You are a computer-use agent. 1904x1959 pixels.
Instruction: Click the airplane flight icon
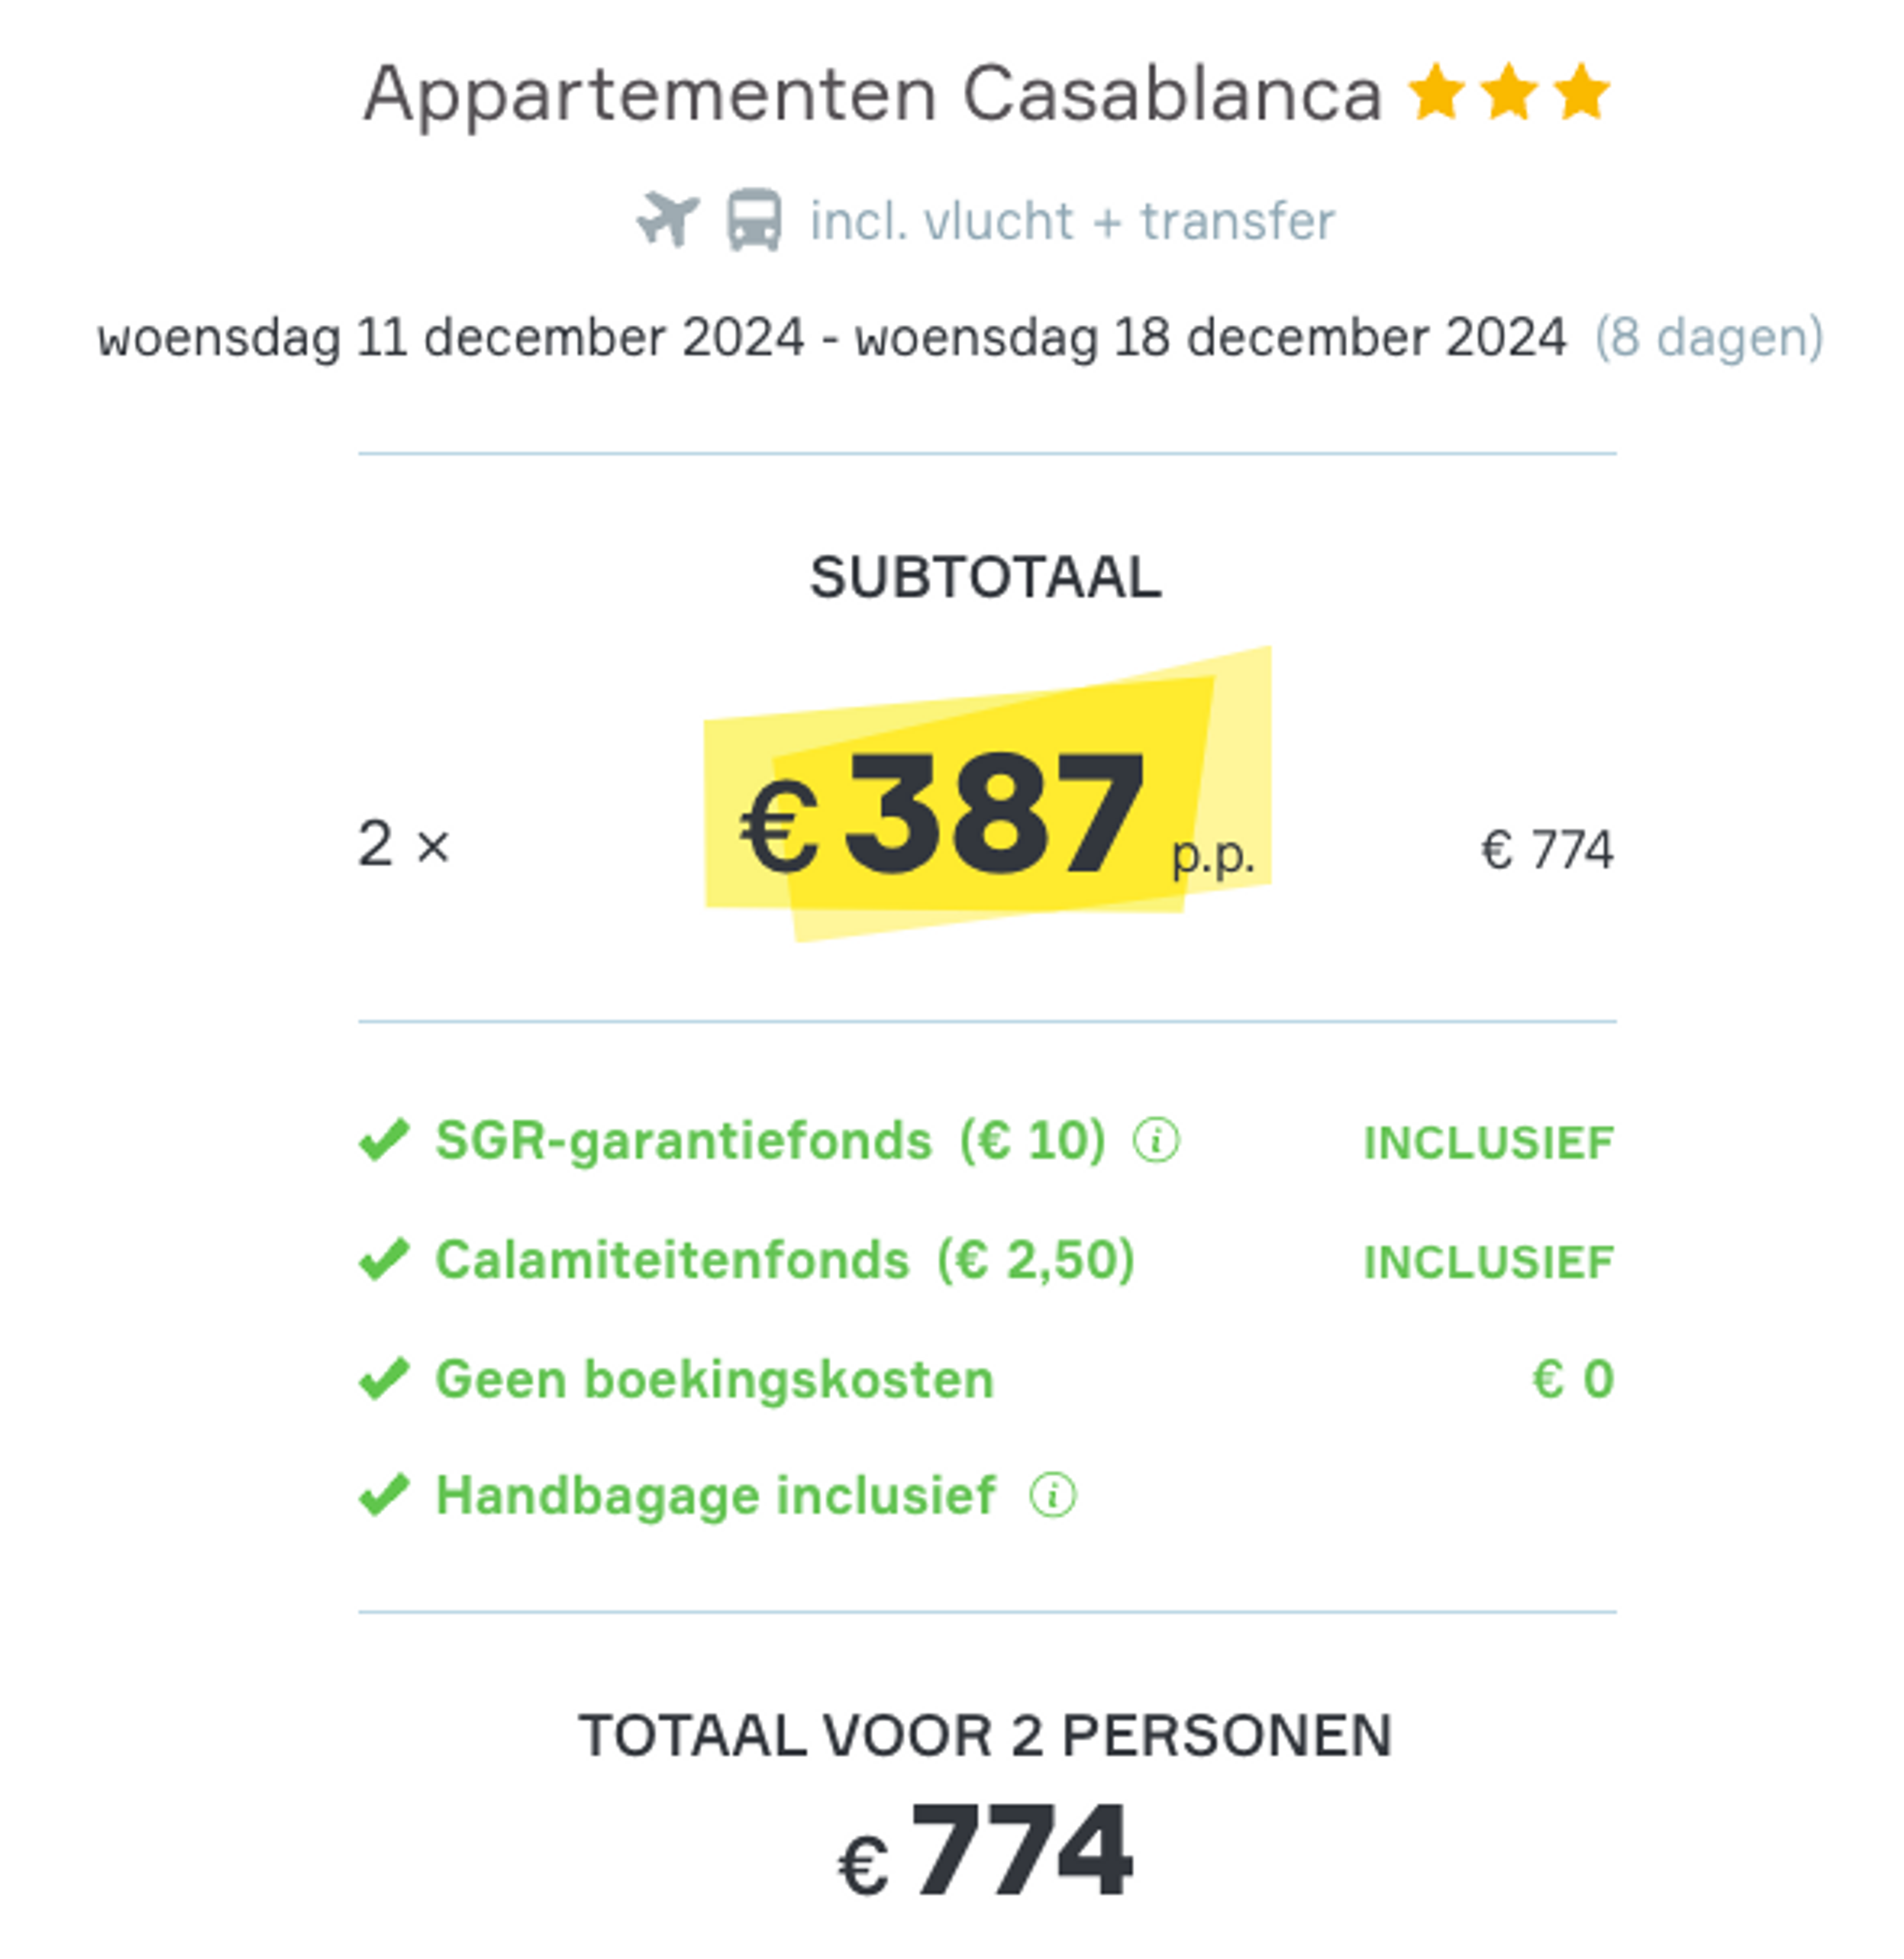pos(668,219)
